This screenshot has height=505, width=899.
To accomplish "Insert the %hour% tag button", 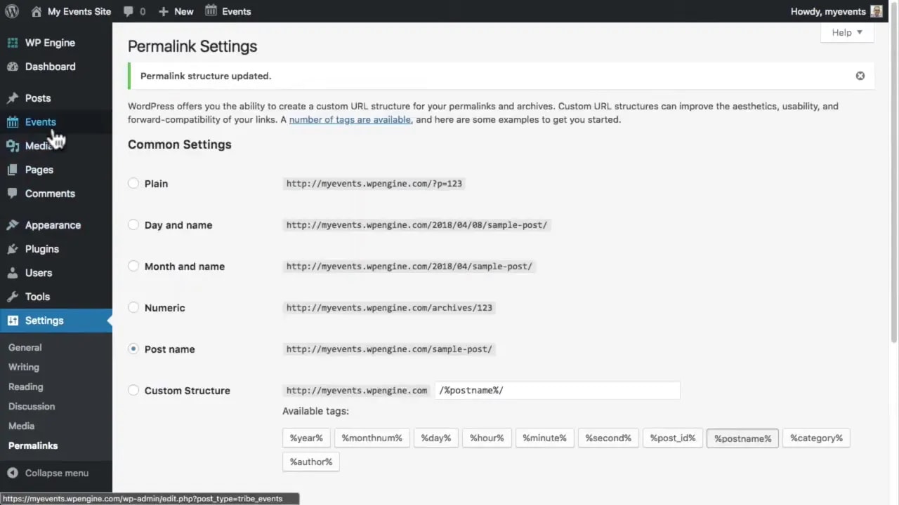I will (x=487, y=438).
